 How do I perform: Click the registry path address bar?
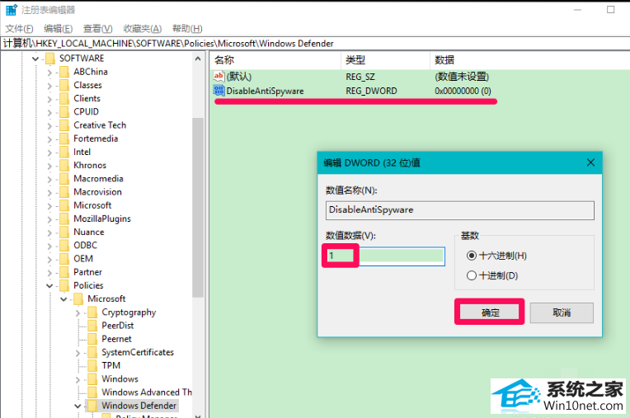(x=315, y=44)
